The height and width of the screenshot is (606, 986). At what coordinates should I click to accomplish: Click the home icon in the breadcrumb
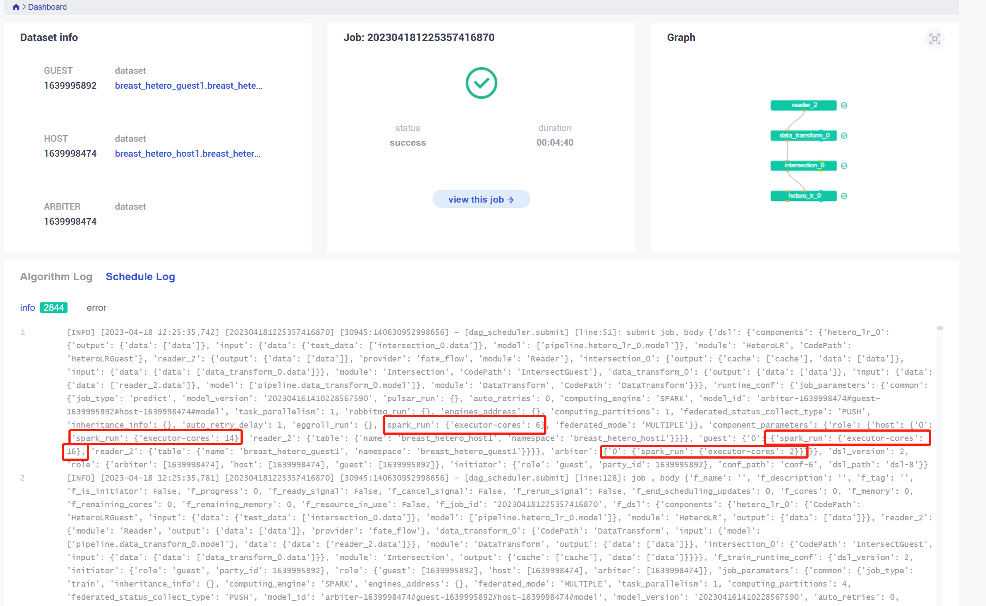pyautogui.click(x=16, y=7)
